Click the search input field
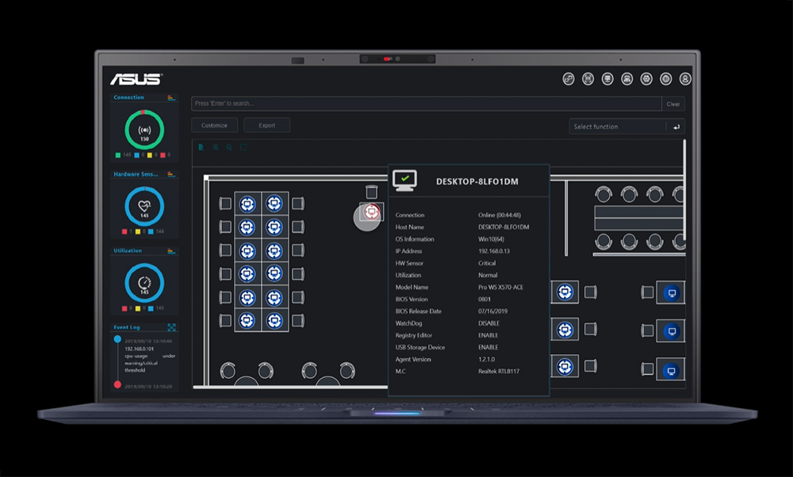The width and height of the screenshot is (793, 477). 426,104
